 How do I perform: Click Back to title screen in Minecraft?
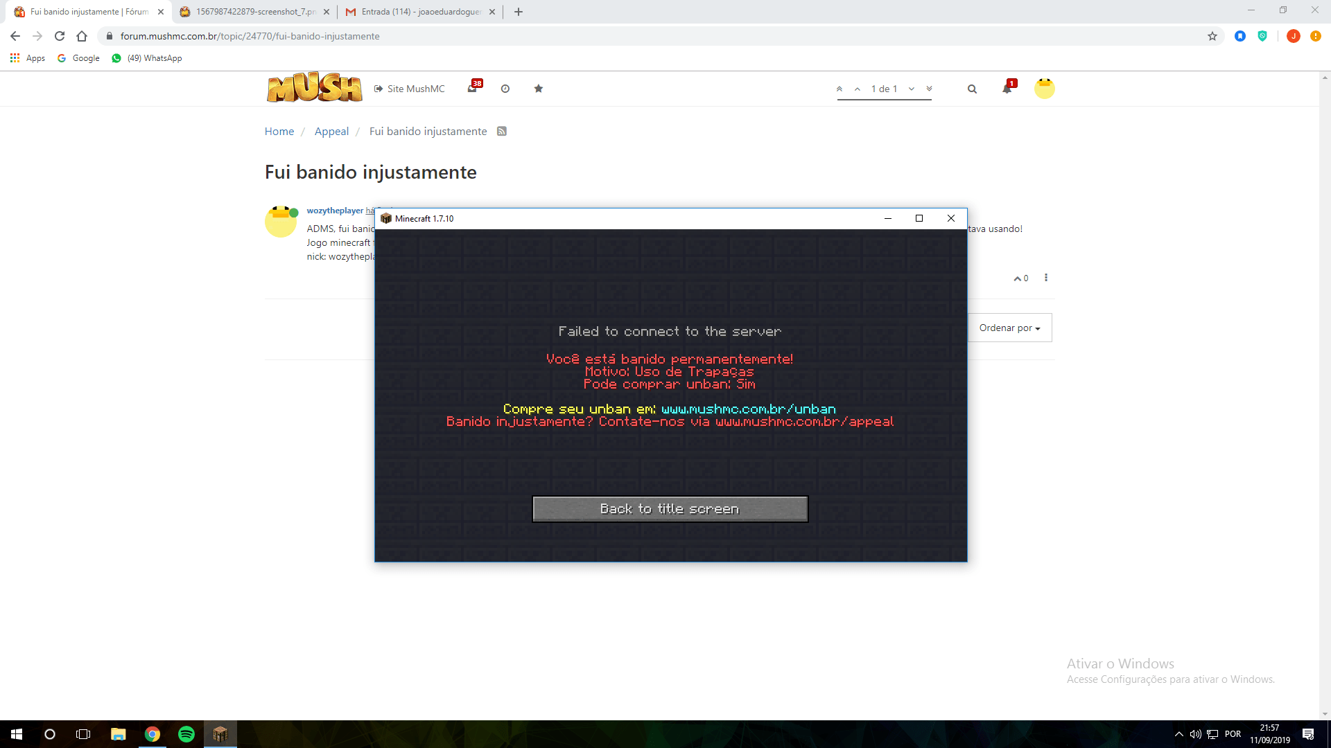pyautogui.click(x=670, y=509)
